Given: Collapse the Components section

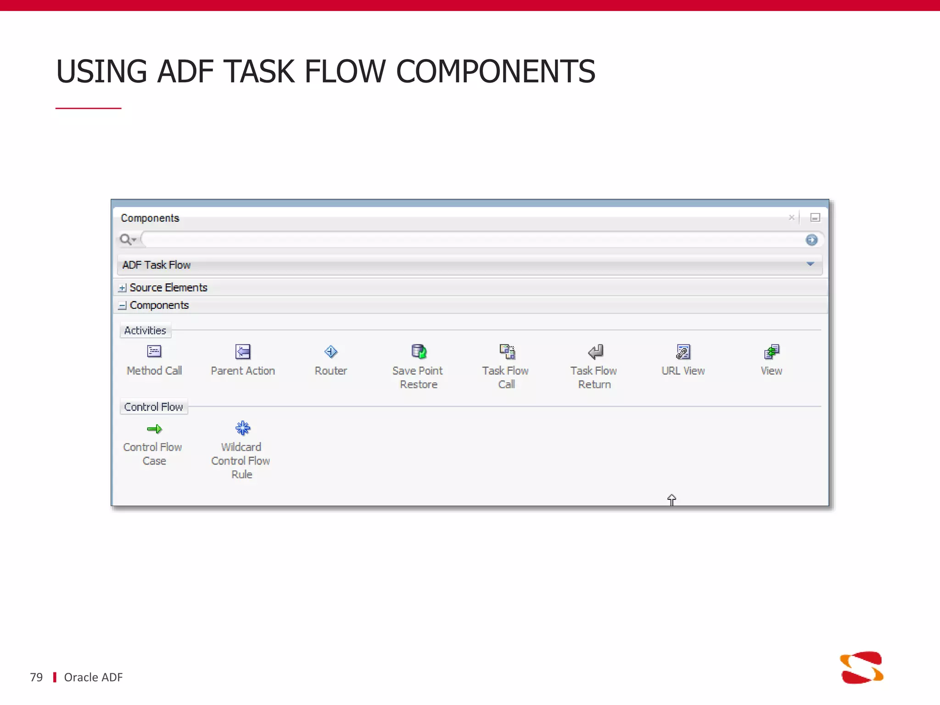Looking at the screenshot, I should (x=122, y=306).
